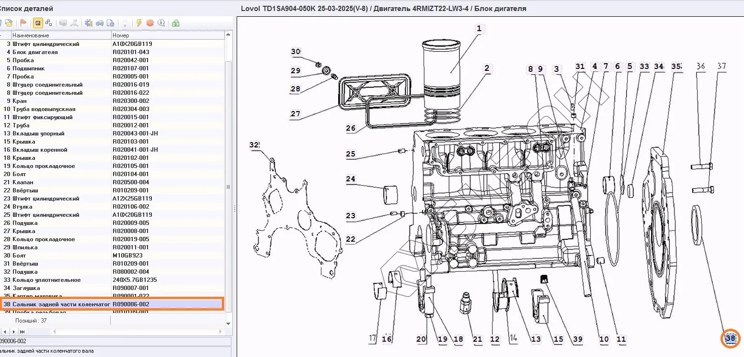Jump to last record navigation button

23,332
